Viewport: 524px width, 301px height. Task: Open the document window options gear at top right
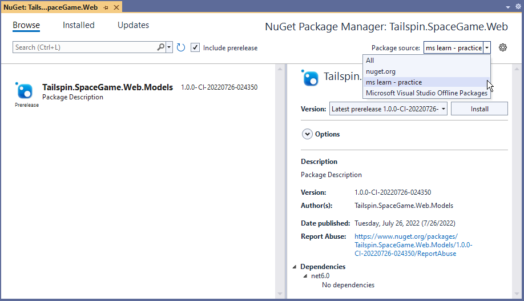click(x=518, y=6)
